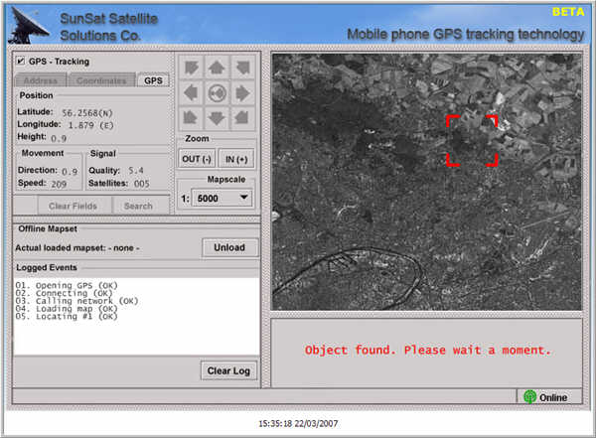Switch to the Address tab
The image size is (596, 438).
pyautogui.click(x=41, y=80)
